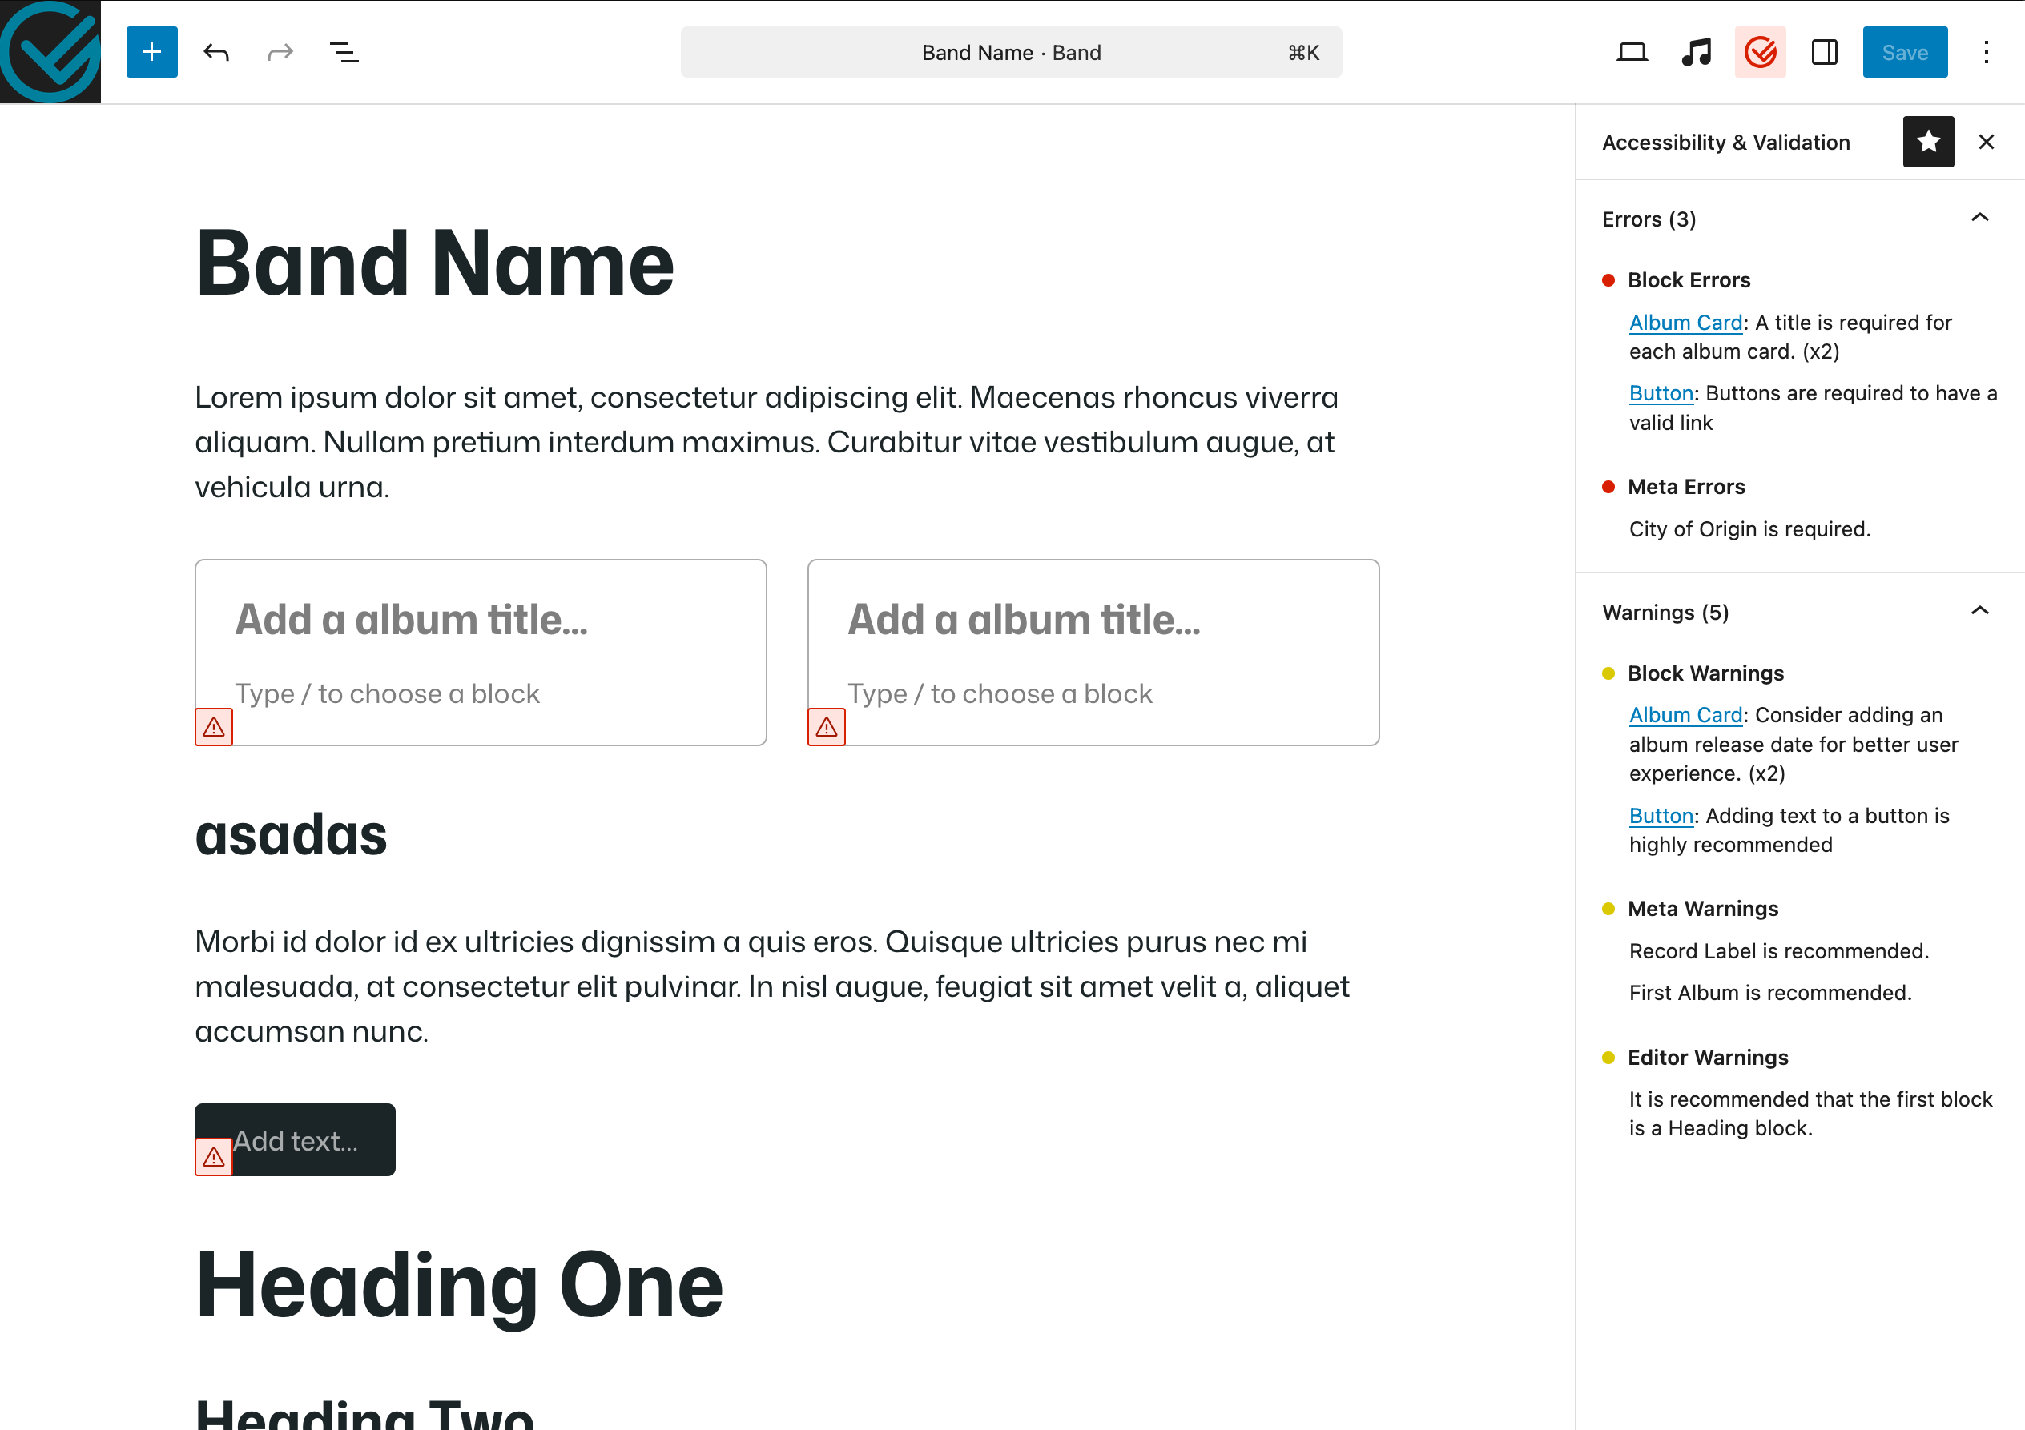This screenshot has width=2025, height=1430.
Task: Click Album Card link under Block Errors
Action: 1685,323
